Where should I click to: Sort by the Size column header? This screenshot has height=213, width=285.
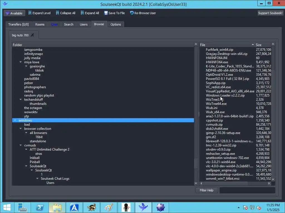coord(263,45)
